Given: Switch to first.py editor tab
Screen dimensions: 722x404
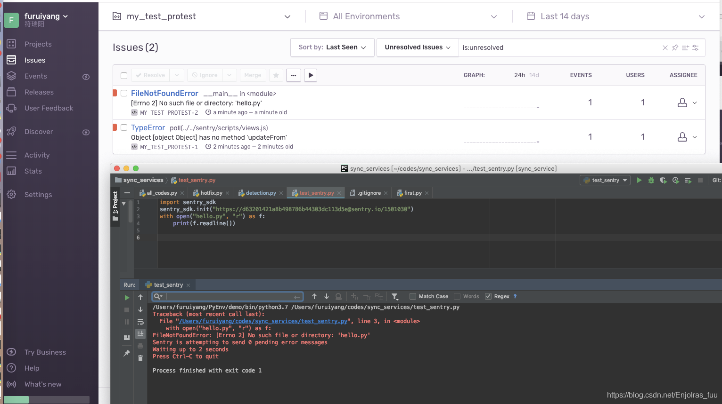Looking at the screenshot, I should coord(413,193).
